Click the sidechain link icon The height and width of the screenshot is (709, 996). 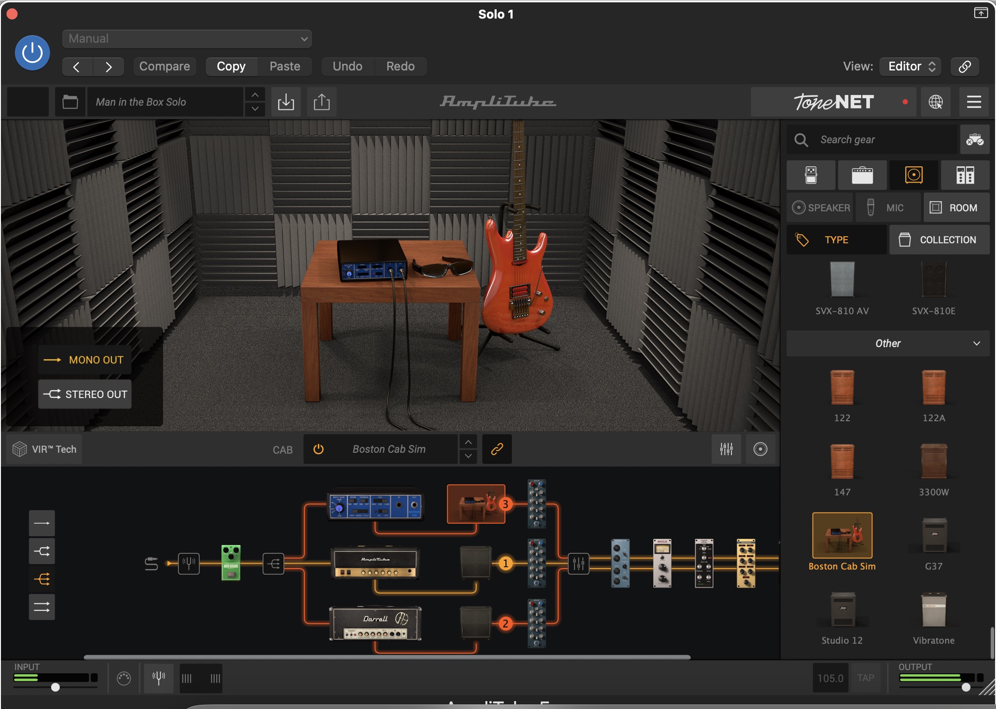[964, 66]
